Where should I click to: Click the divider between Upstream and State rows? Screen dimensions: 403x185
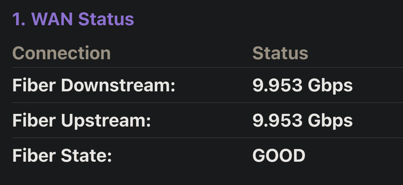pos(207,138)
